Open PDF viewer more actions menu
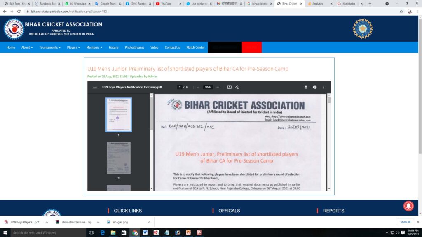422x237 pixels. tap(324, 87)
